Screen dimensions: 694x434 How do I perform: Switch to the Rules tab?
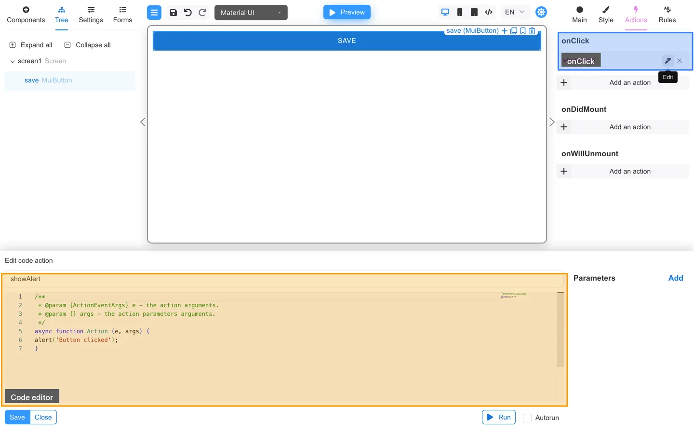667,15
